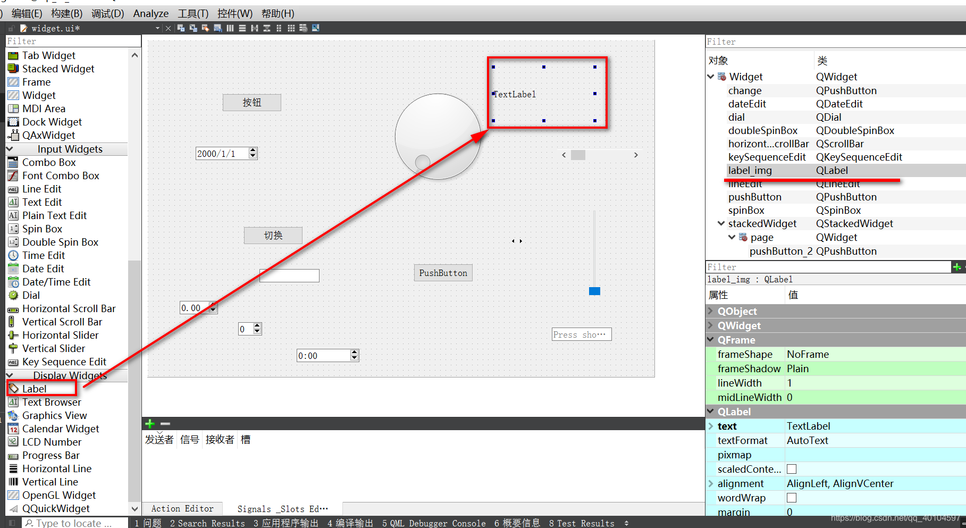Click the PushButton on form canvas
The height and width of the screenshot is (528, 966).
pyautogui.click(x=443, y=273)
